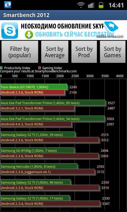Select Samsung Galaxy S2 TI 96 tests bar

(35, 182)
